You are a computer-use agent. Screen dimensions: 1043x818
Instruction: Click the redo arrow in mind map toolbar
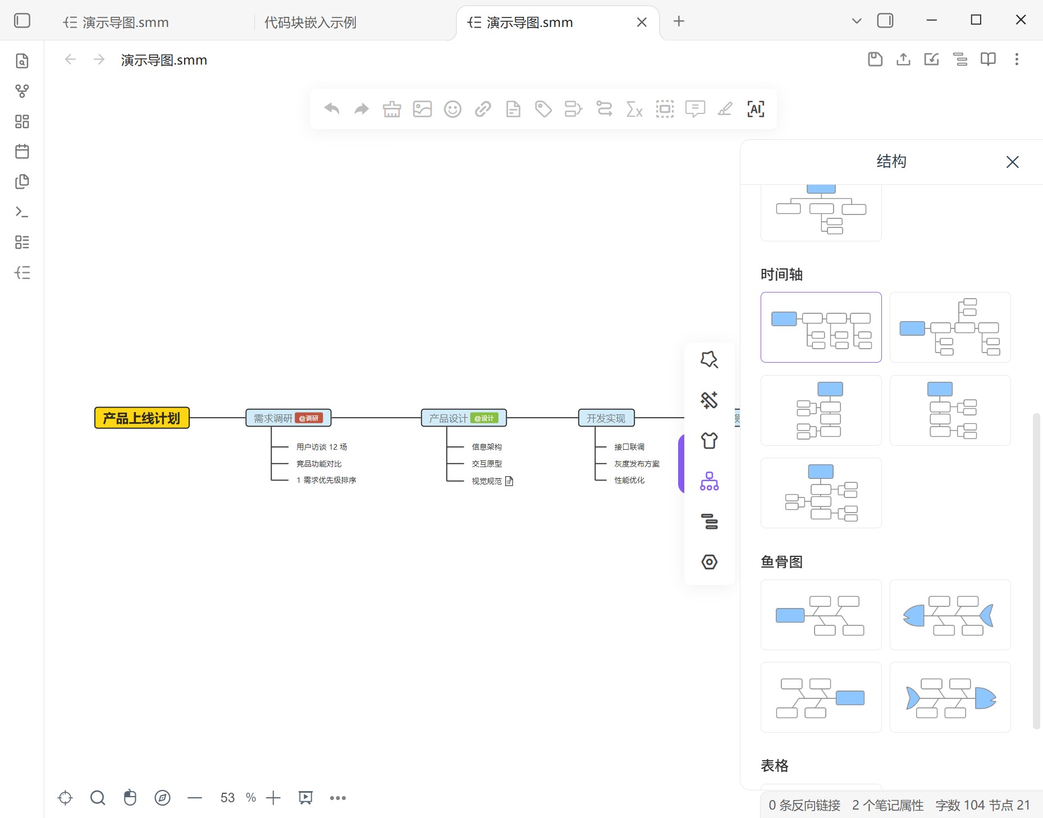click(362, 108)
